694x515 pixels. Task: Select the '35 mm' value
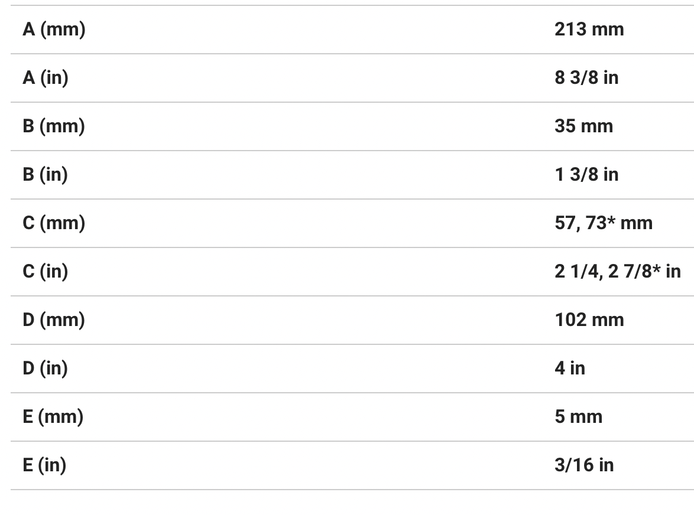coord(583,126)
